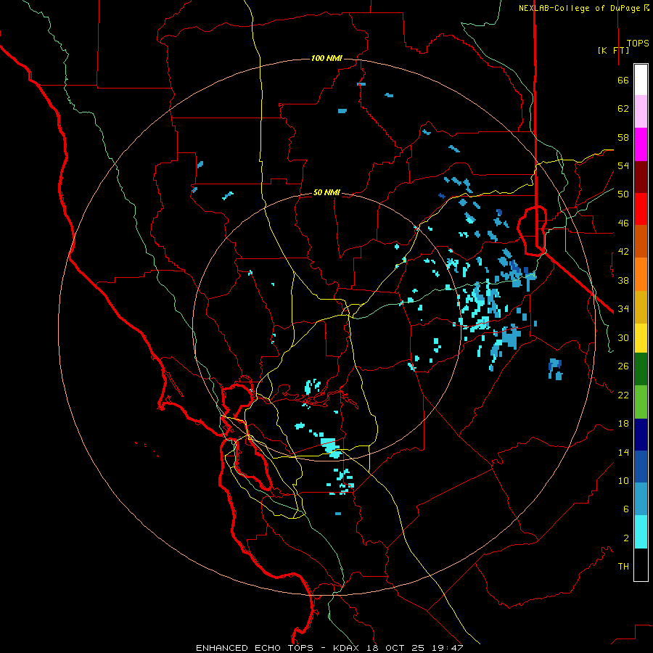Pick the orange 42 kft legend swatch
This screenshot has height=653, width=653.
(641, 274)
